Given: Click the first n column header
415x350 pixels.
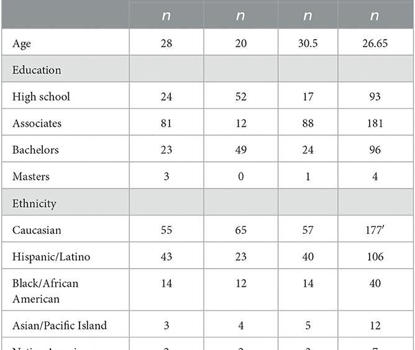Looking at the screenshot, I should [x=166, y=16].
